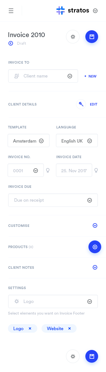The image size is (106, 372).
Task: Open the hamburger menu
Action: pos(11,11)
